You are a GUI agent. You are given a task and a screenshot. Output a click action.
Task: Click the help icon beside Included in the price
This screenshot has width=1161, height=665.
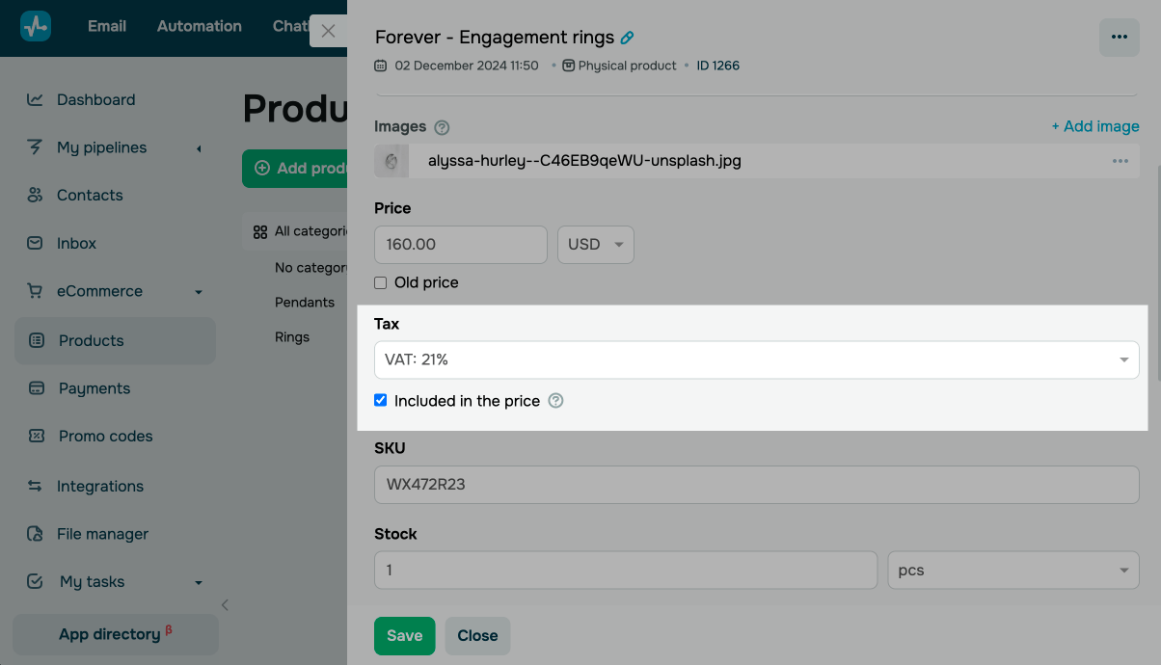(555, 401)
